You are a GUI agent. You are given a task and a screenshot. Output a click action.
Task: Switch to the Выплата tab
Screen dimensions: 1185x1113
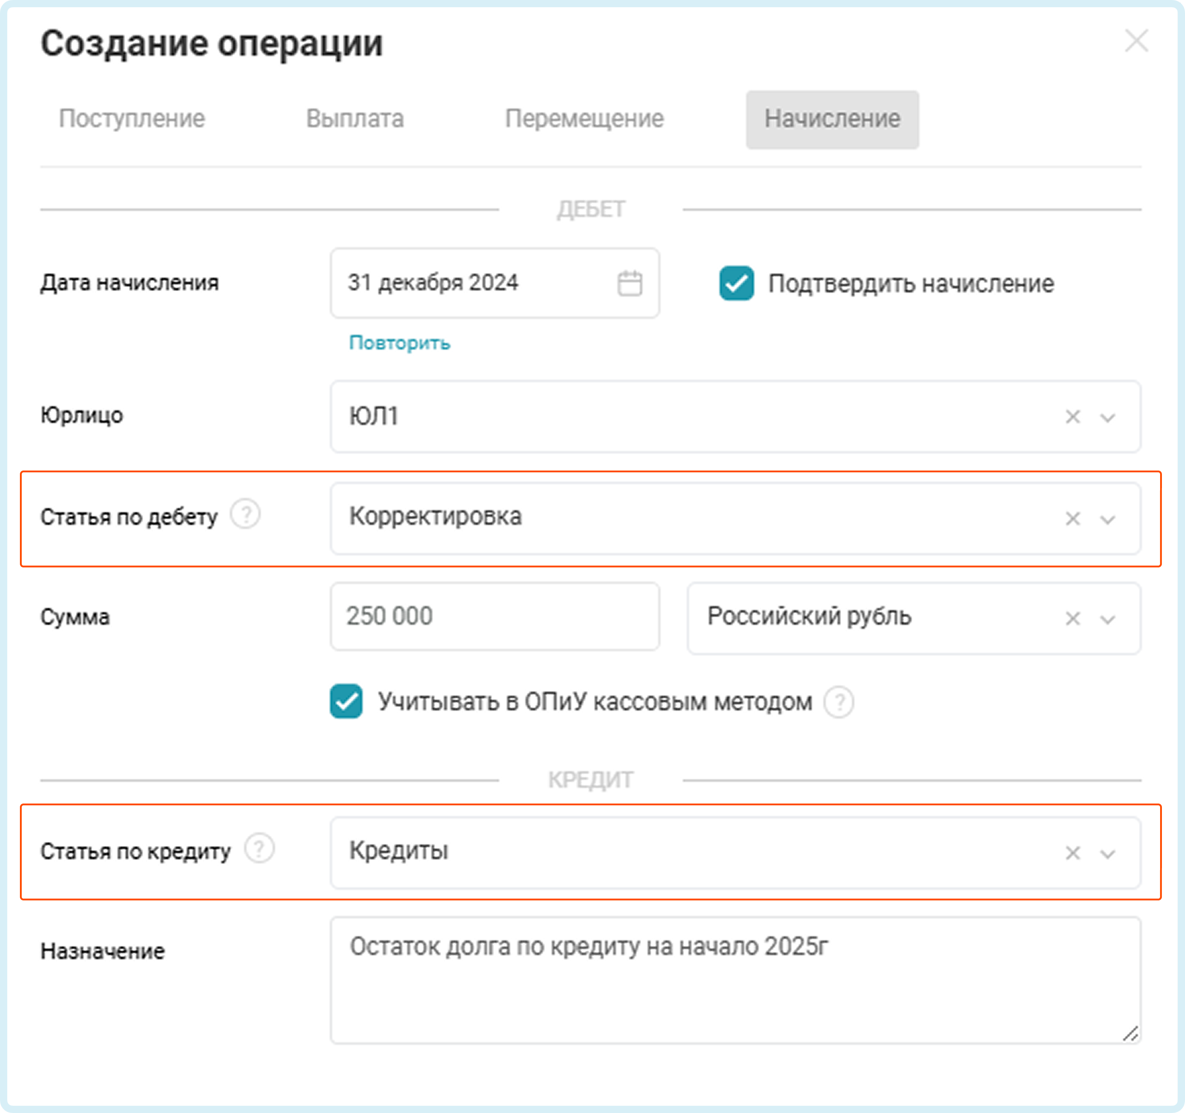pos(355,119)
